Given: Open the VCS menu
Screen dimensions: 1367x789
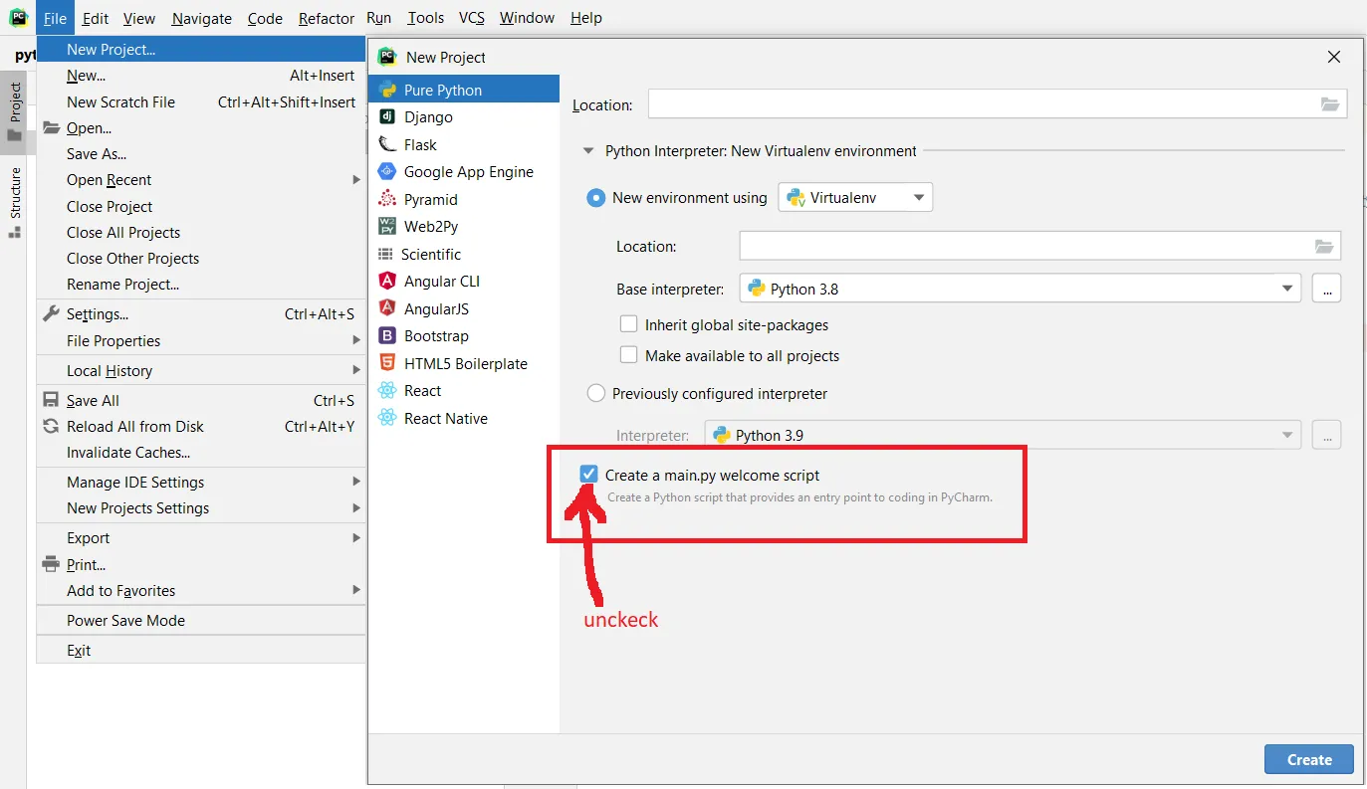Looking at the screenshot, I should (472, 18).
